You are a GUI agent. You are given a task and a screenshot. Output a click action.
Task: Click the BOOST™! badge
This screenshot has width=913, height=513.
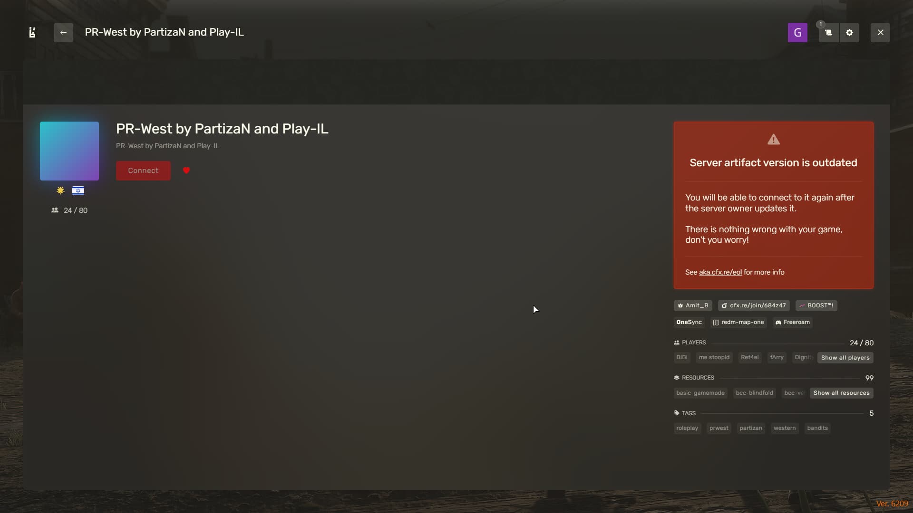[x=816, y=305]
